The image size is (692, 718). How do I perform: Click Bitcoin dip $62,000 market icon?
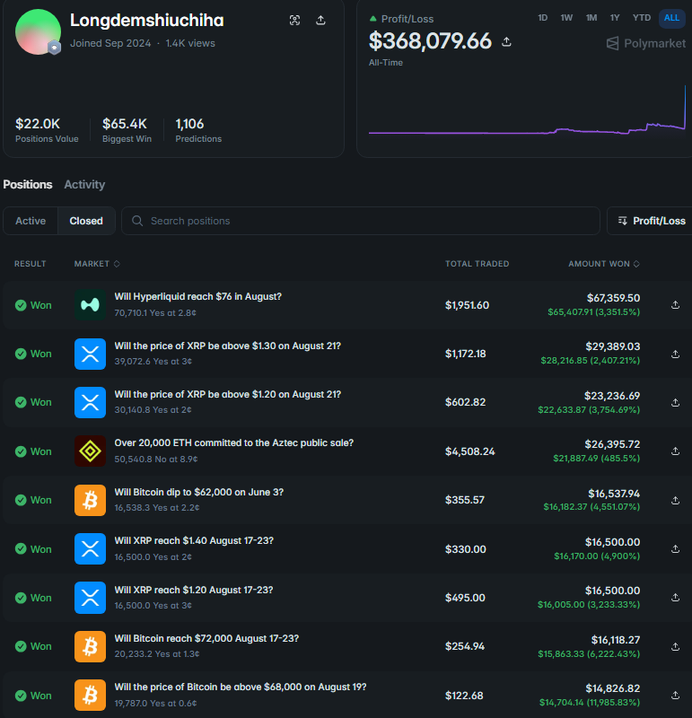91,500
